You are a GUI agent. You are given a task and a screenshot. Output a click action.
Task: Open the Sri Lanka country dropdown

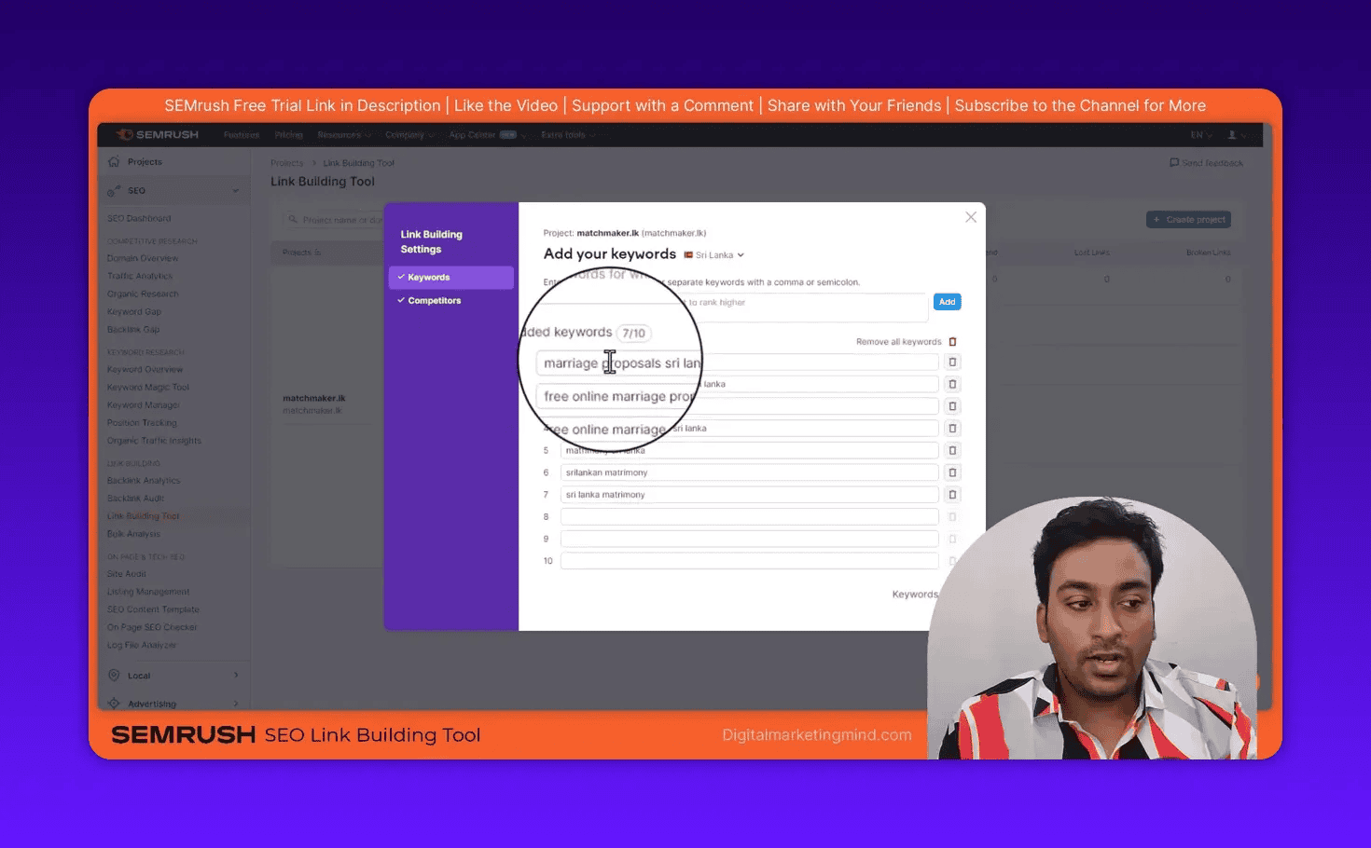713,253
